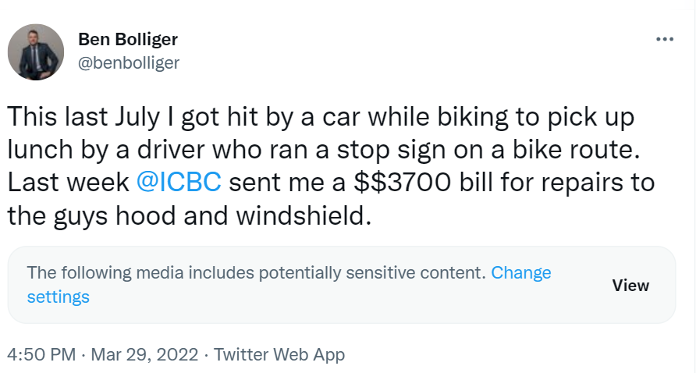
Task: Click the Change settings link
Action: tap(520, 273)
